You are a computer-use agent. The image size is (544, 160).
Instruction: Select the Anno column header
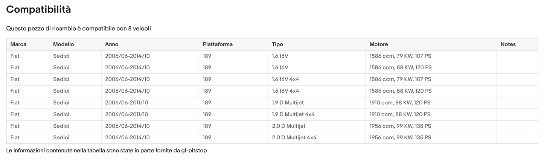tap(112, 44)
